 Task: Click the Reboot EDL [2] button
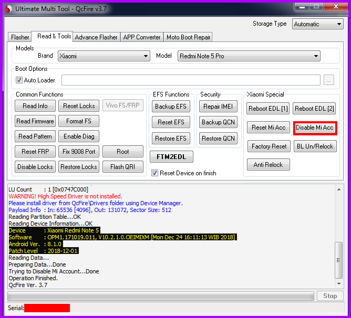tap(314, 109)
